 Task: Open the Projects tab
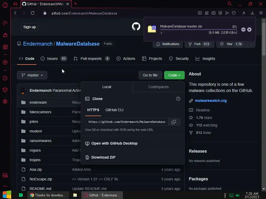pos(152,59)
